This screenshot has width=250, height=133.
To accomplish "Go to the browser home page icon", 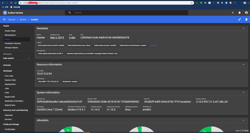I will [x=15, y=3].
